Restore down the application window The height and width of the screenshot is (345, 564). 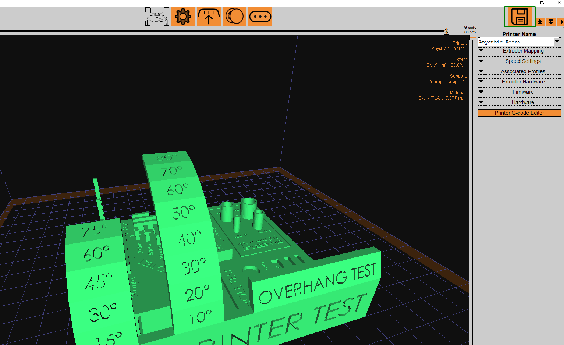coord(542,3)
